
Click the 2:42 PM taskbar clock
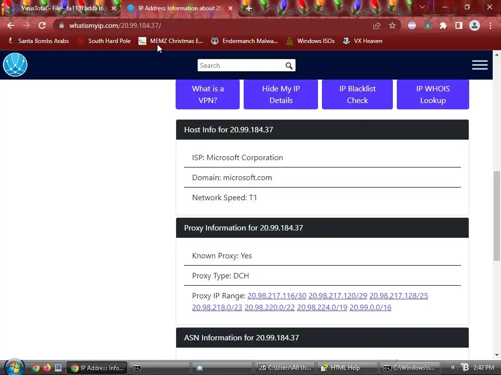coord(484,368)
